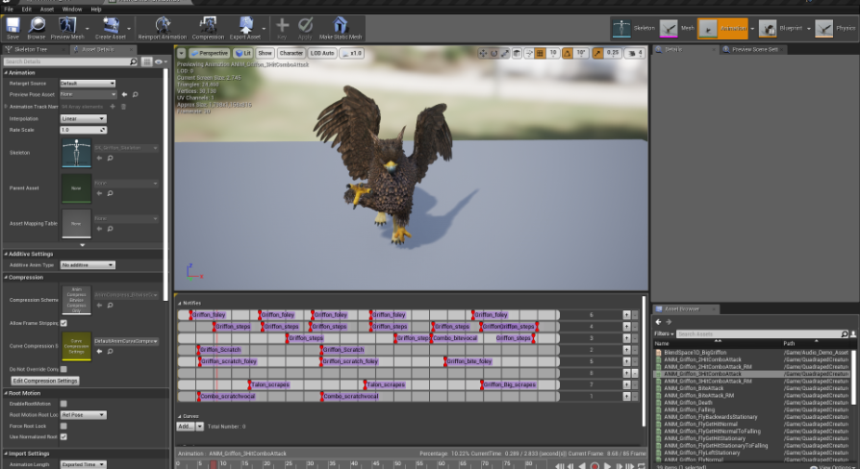Toggle Use Normalized Root Motion checkbox
The height and width of the screenshot is (469, 860).
[63, 436]
